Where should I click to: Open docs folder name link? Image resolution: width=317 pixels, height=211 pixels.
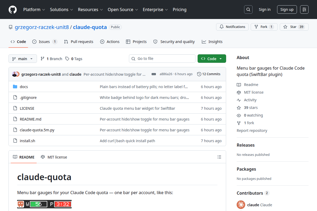(x=24, y=87)
